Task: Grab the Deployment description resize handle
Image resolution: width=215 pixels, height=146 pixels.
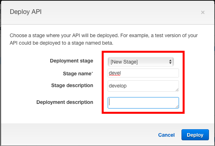Action: click(x=177, y=107)
